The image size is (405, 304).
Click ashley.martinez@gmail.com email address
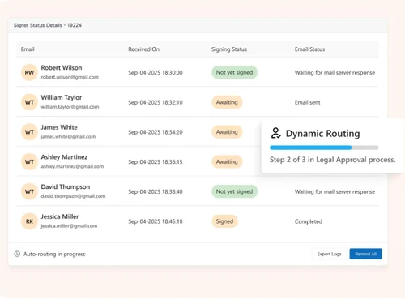click(72, 166)
